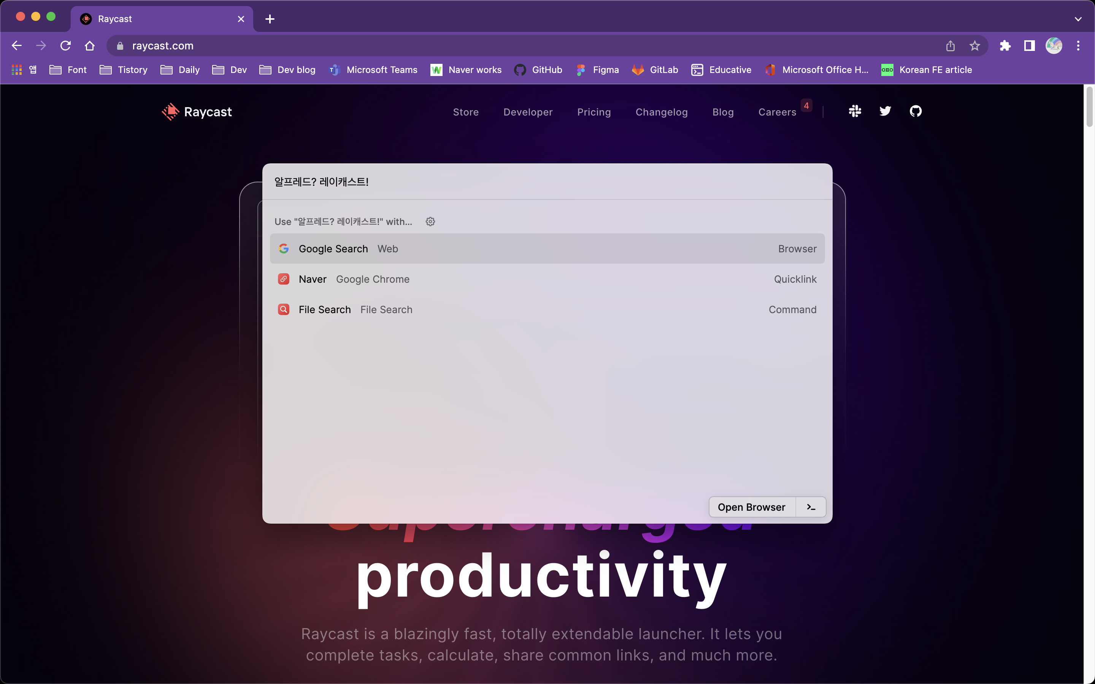This screenshot has width=1095, height=684.
Task: Open the Careers link
Action: 777,112
